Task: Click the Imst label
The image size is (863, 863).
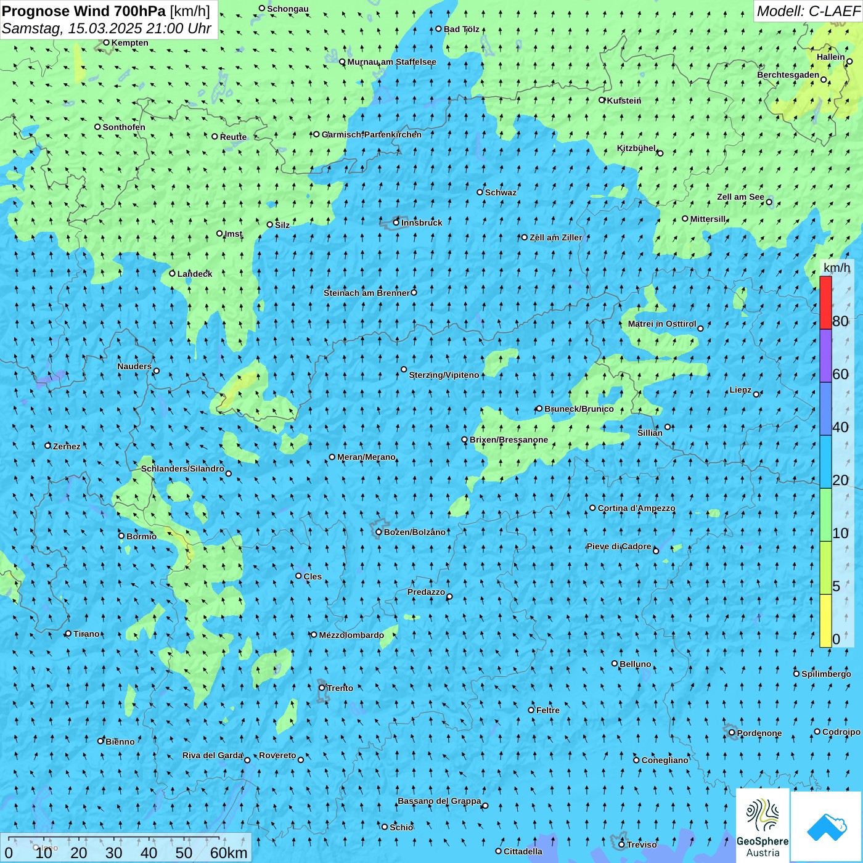Action: (233, 234)
